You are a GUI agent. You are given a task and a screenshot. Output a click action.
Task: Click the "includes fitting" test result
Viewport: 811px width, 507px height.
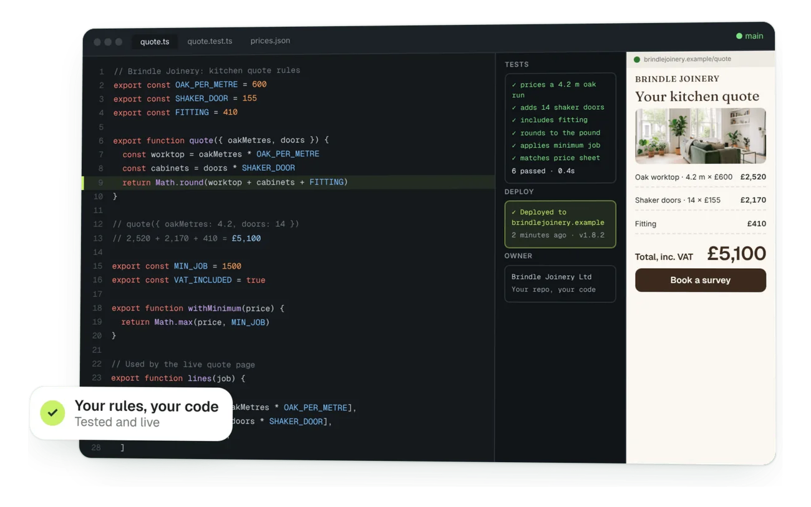[550, 120]
